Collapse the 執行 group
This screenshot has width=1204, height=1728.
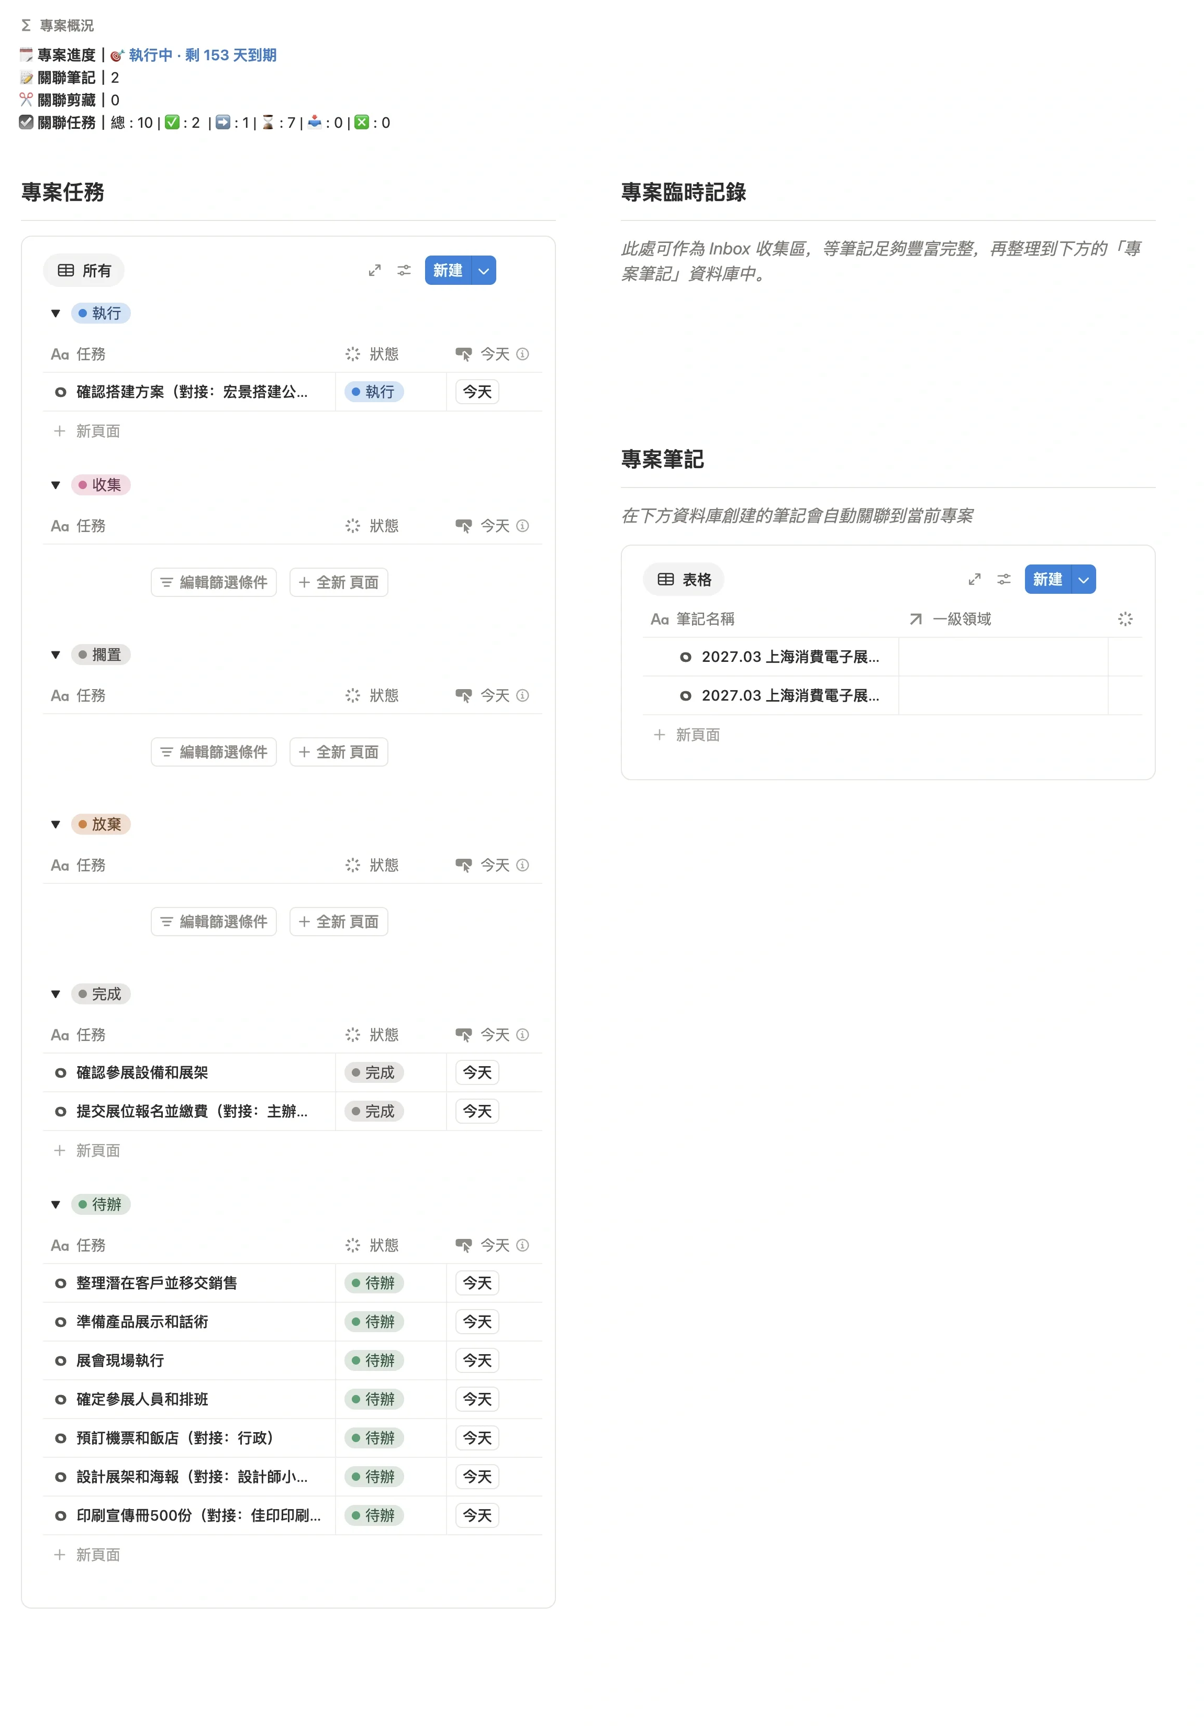pos(55,313)
